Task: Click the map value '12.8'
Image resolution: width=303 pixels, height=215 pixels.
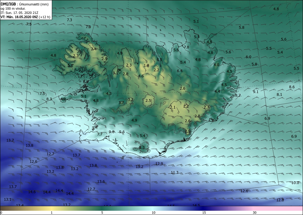Action: [280, 200]
